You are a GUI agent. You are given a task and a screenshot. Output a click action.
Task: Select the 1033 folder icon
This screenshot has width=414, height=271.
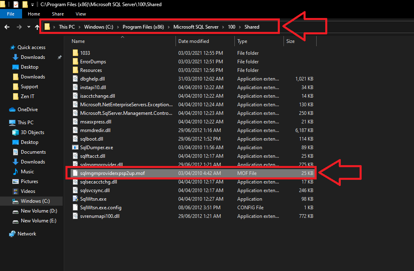tap(75, 53)
